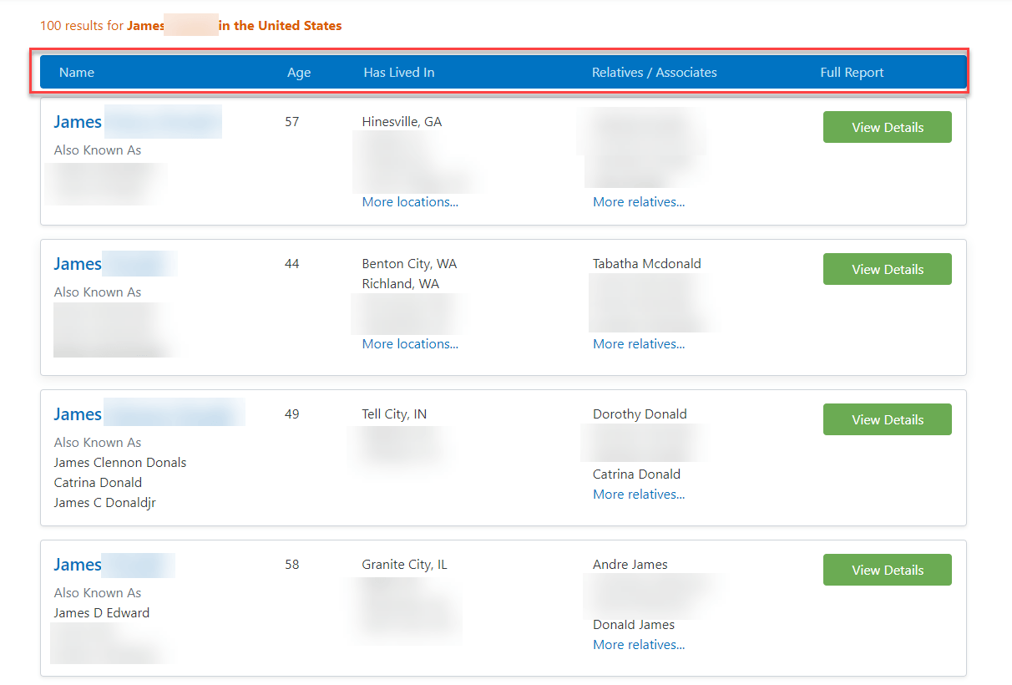Viewport: 1012px width, 685px height.
Task: Click alias Catrina Donald under Also Known As
Action: 98,483
